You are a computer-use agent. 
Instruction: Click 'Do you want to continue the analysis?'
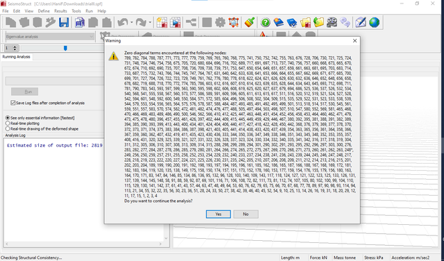point(158,201)
